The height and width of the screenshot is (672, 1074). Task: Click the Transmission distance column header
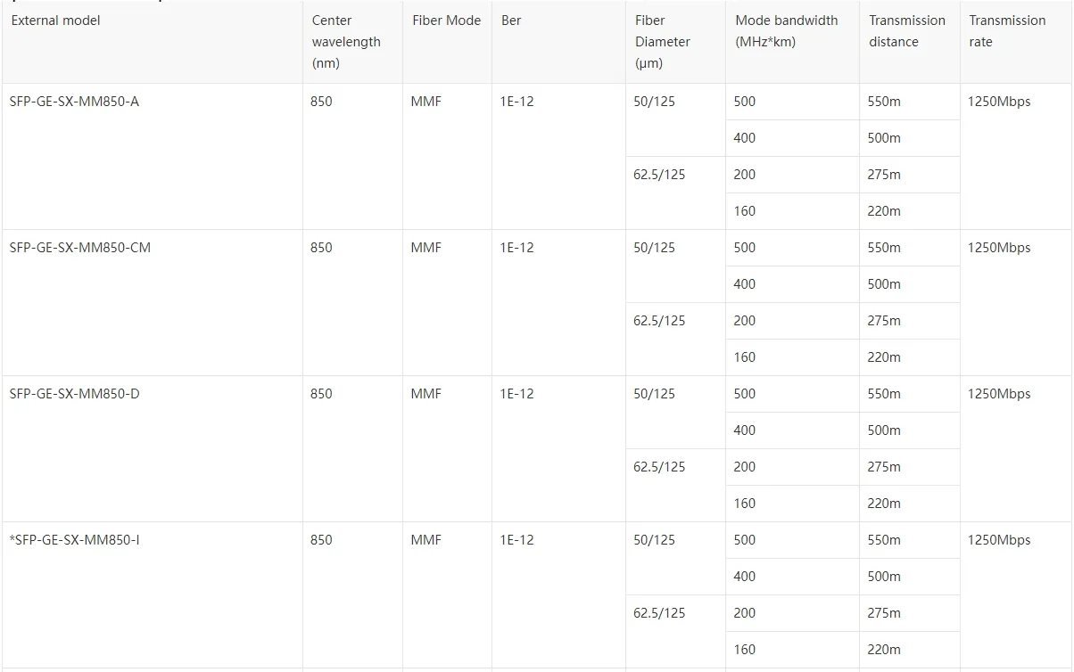[906, 31]
